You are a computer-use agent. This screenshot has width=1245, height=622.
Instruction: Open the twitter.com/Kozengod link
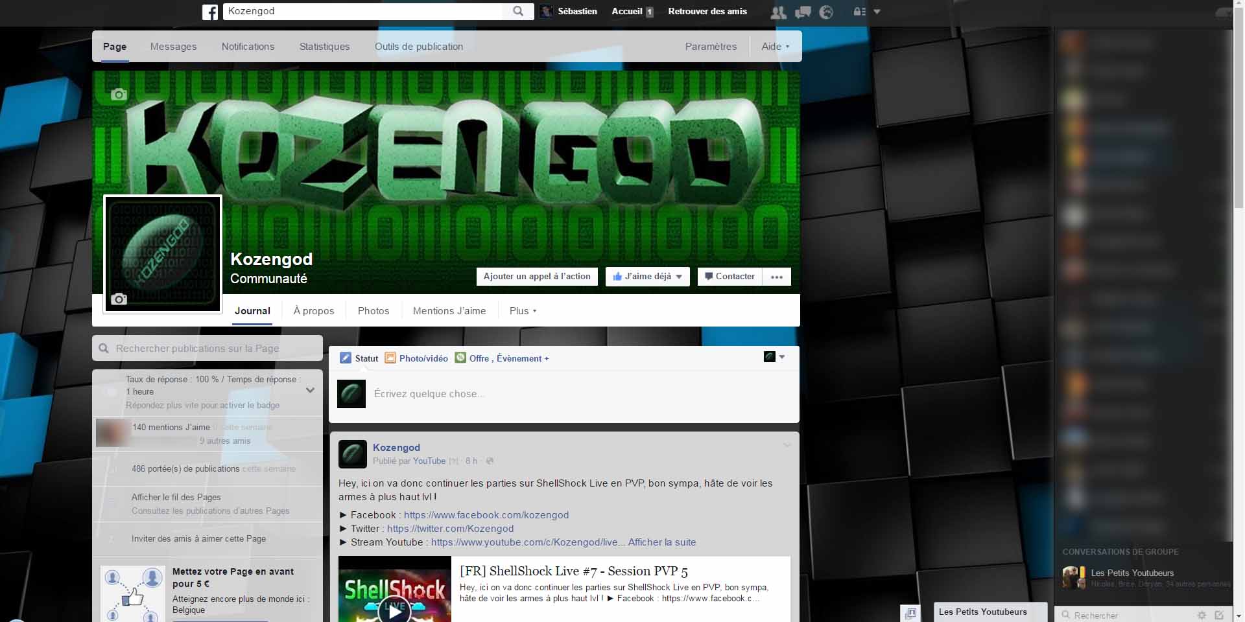tap(450, 529)
